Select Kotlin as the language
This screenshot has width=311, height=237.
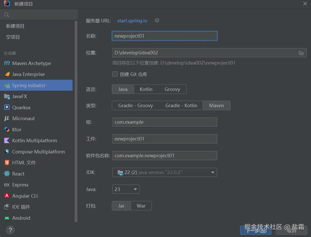pyautogui.click(x=146, y=89)
